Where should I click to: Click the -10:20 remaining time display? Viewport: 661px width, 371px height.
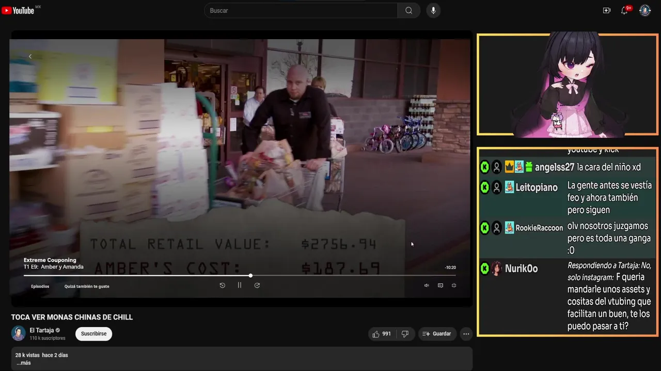pyautogui.click(x=450, y=267)
